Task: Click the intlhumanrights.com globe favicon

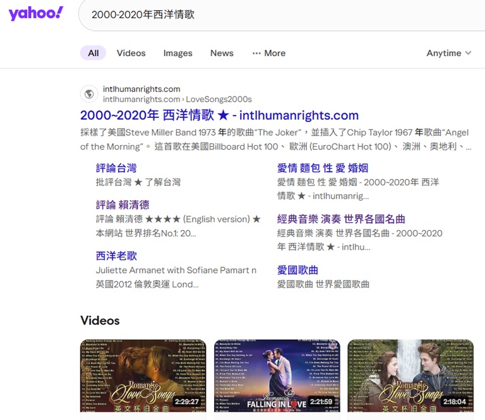Action: 89,94
